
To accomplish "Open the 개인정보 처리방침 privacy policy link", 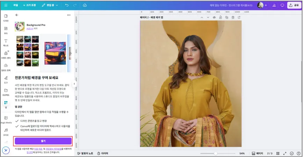I will click(x=53, y=149).
